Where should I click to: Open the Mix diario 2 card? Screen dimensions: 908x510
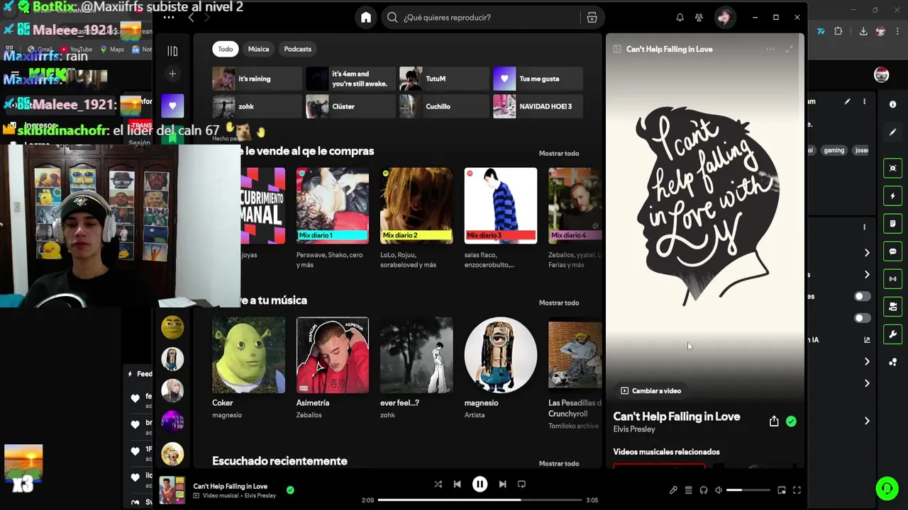416,219
